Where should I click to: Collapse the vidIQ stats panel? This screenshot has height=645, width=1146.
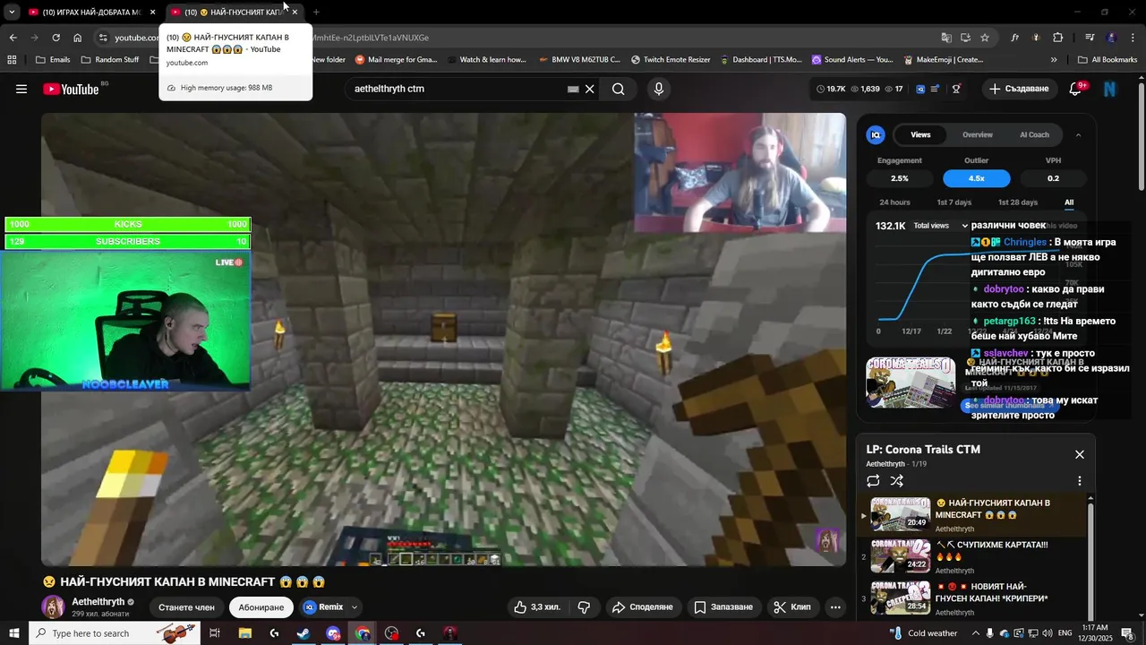pyautogui.click(x=1078, y=135)
